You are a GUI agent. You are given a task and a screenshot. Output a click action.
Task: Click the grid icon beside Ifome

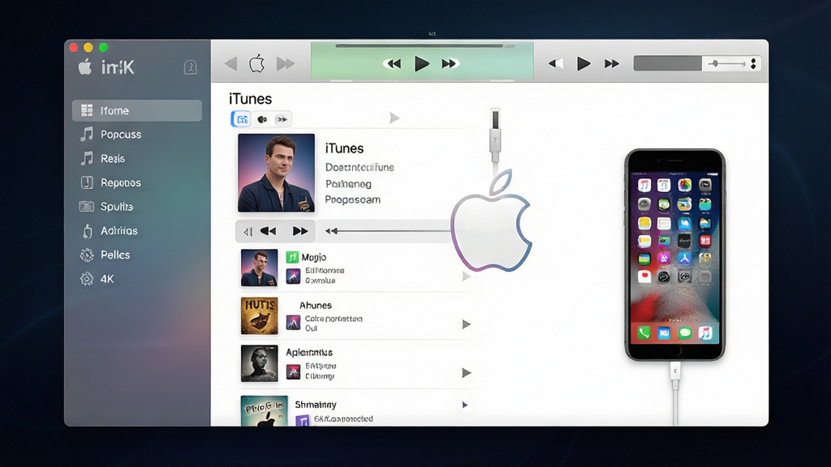[x=86, y=110]
